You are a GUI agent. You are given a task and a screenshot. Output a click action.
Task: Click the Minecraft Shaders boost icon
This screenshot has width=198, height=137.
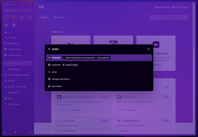(59, 97)
